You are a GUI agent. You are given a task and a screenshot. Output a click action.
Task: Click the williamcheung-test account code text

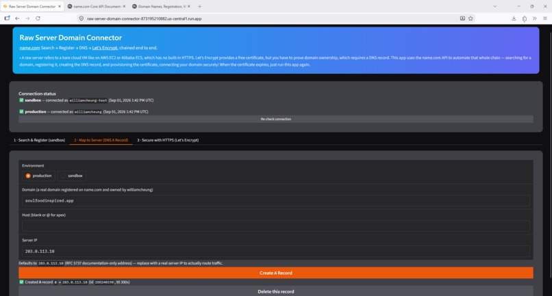[x=88, y=100]
